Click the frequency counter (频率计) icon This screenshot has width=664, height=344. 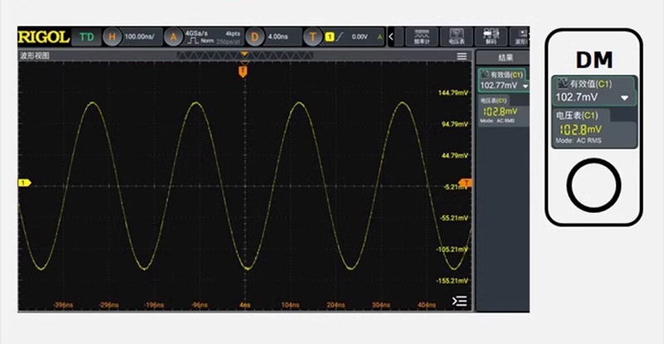pos(422,36)
